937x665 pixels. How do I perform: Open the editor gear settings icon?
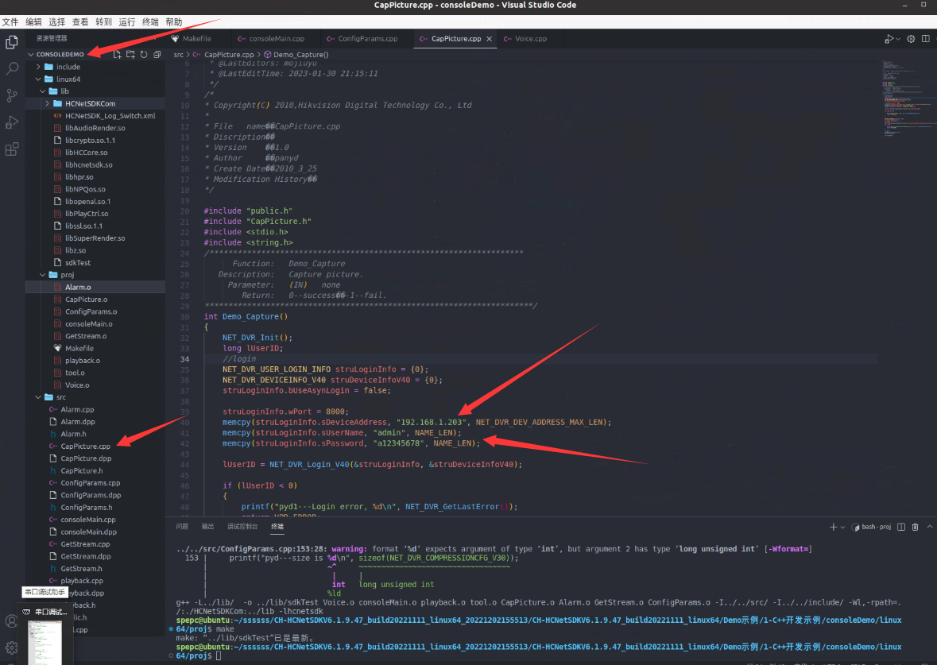tap(911, 39)
